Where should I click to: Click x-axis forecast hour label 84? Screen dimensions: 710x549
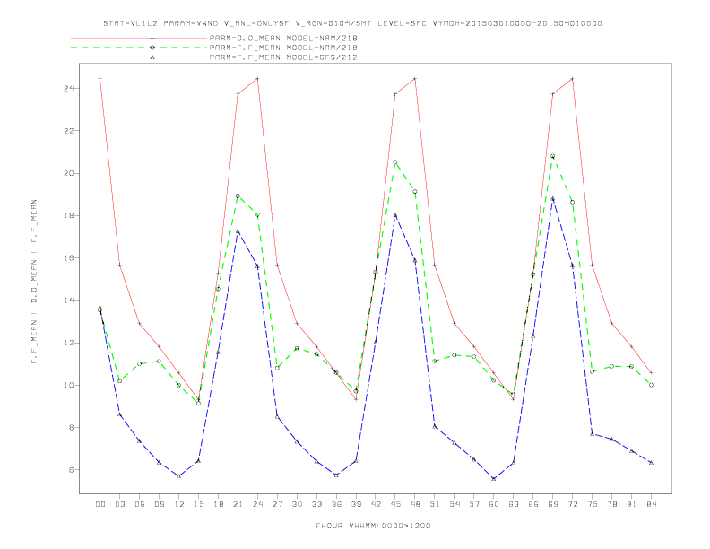click(651, 504)
